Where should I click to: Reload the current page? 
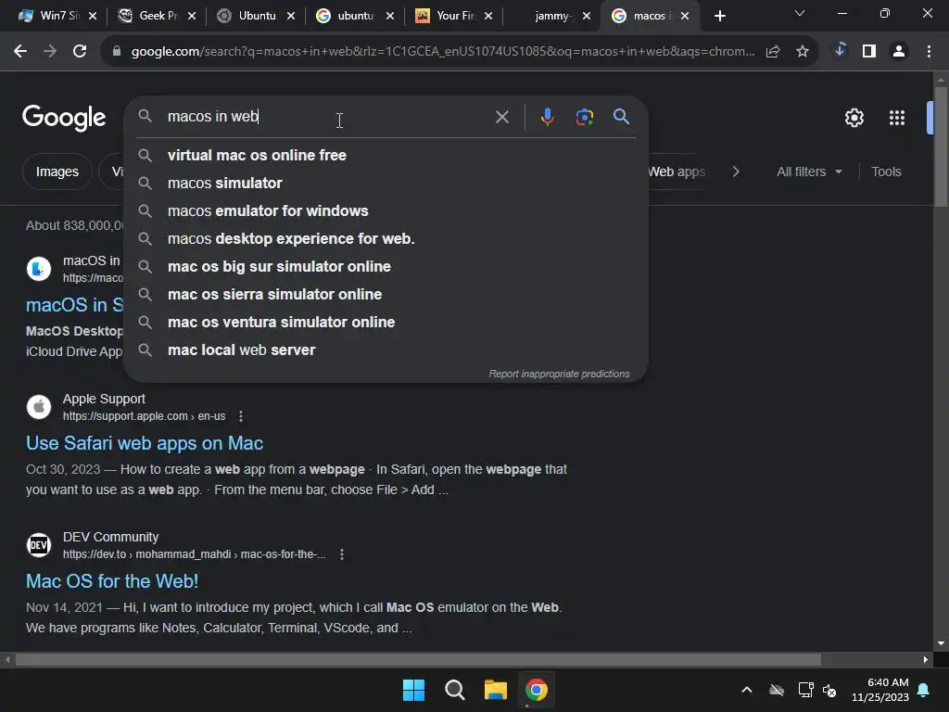[x=80, y=52]
